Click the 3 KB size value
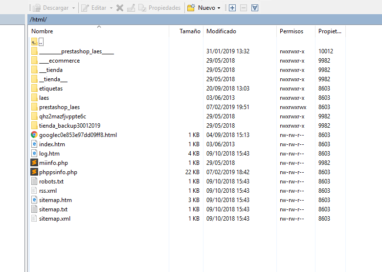This screenshot has width=382, height=272. pos(194,200)
